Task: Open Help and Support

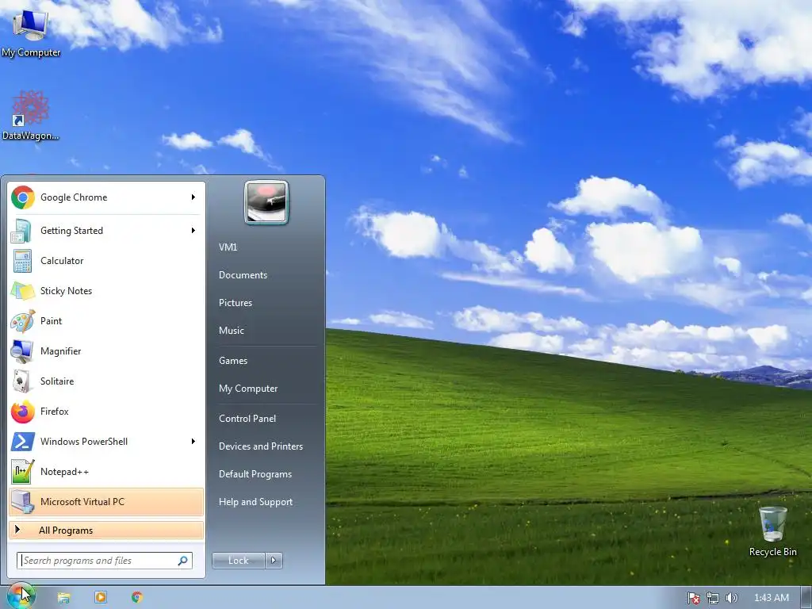Action: 255,502
